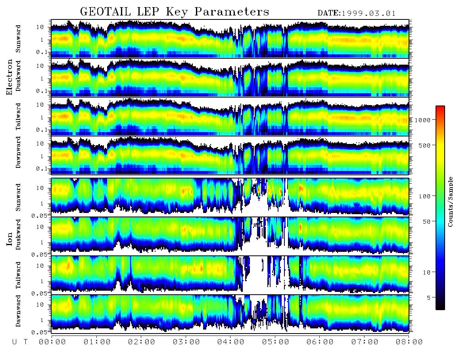Viewport: 453px width, 349px height.
Task: Click the 01:00 time tick label
Action: 97,342
